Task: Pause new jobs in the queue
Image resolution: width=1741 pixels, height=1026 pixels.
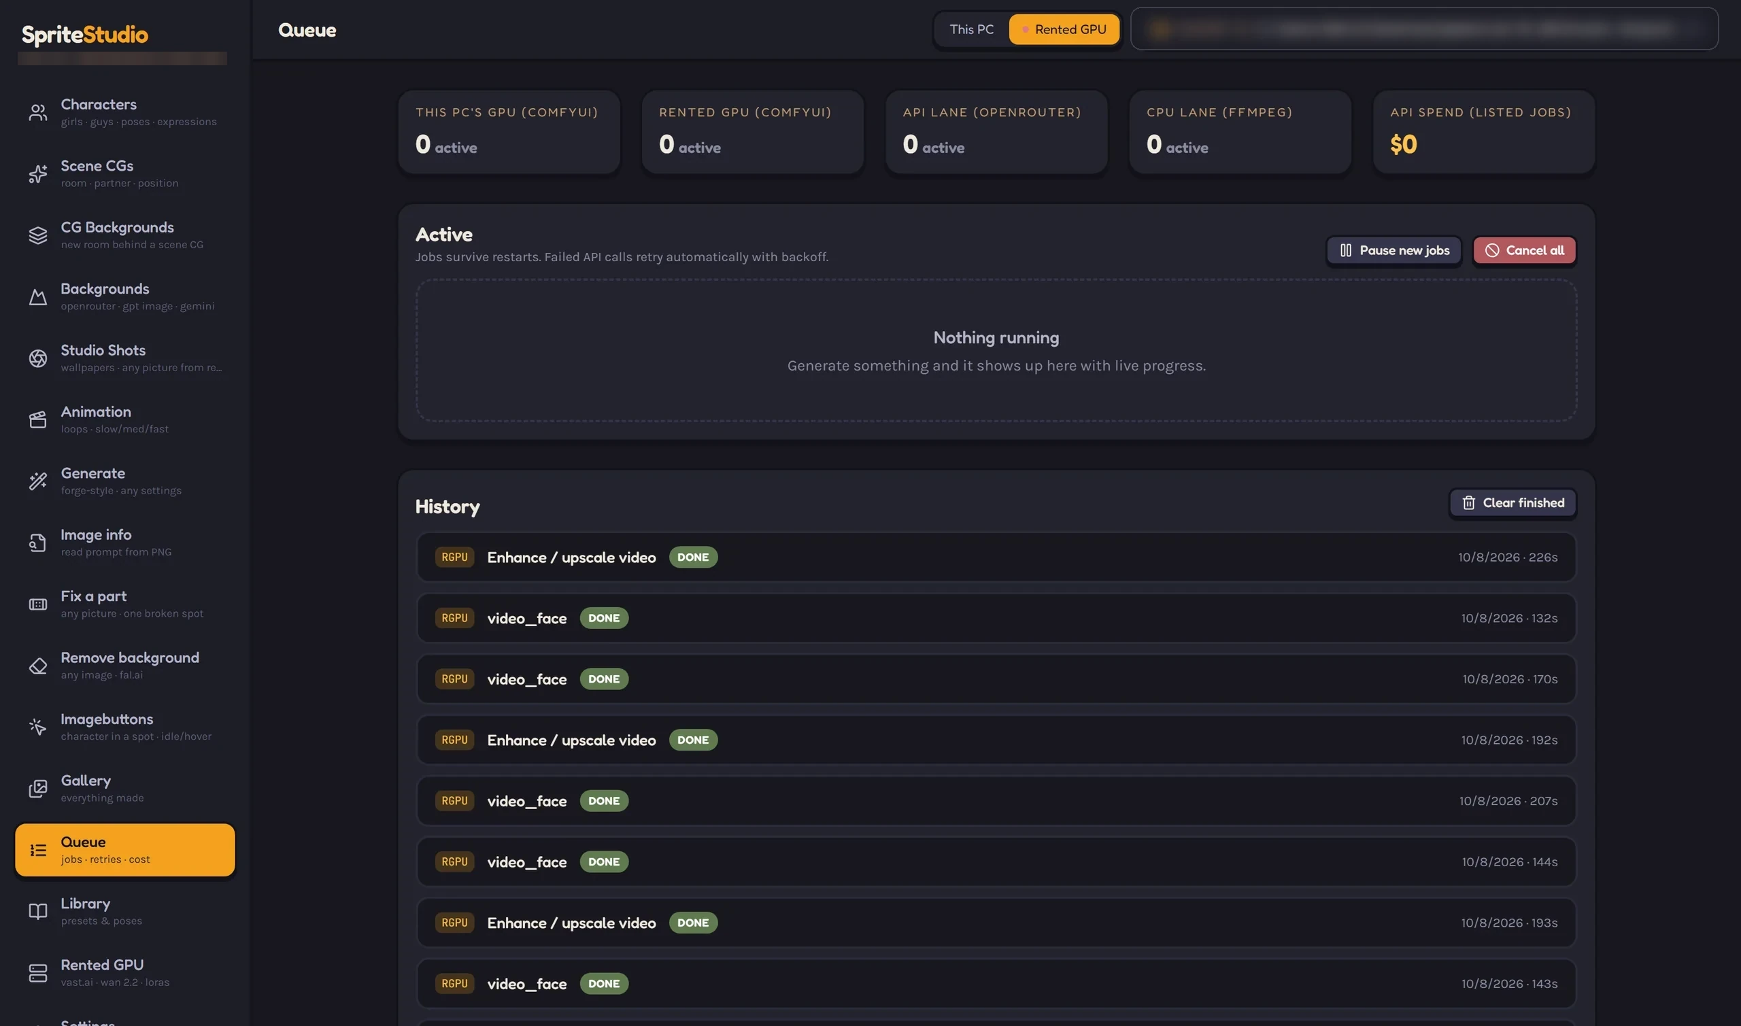Action: pyautogui.click(x=1393, y=250)
